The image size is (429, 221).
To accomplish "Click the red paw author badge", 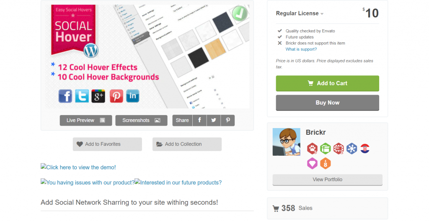I will point(312,149).
